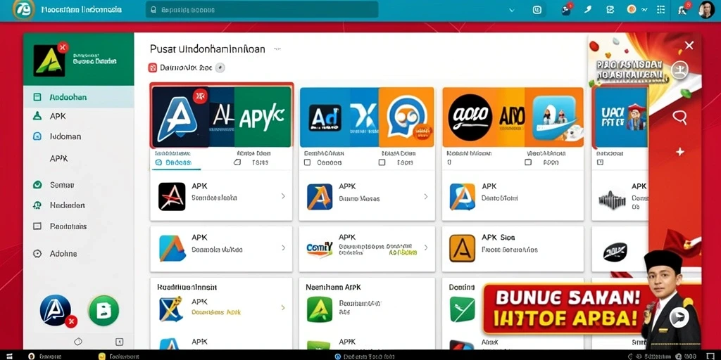Expand chevron on the blue-orange triangle APK row
721x360 pixels.
coord(283,248)
